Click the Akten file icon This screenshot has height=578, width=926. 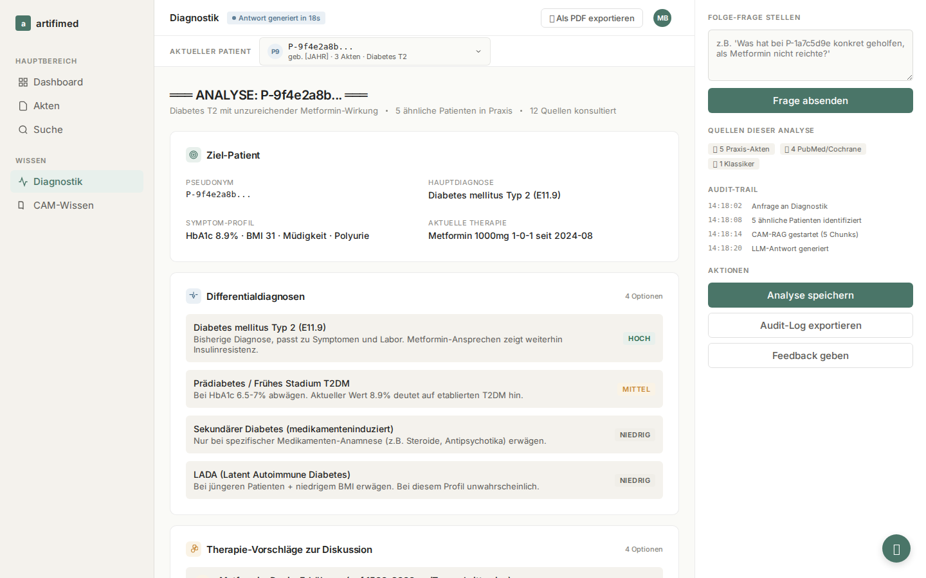pos(23,106)
